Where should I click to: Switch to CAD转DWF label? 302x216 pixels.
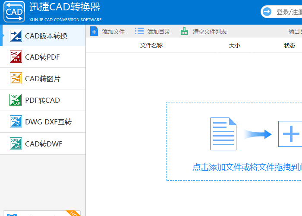tap(44, 144)
